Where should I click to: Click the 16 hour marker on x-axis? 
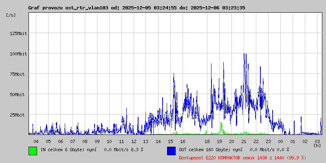[x=183, y=141]
